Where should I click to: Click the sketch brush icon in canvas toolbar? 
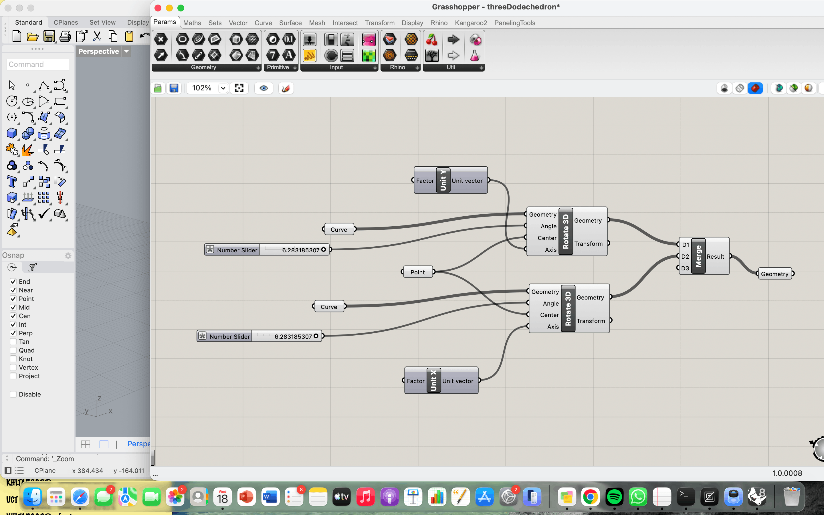[x=286, y=88]
